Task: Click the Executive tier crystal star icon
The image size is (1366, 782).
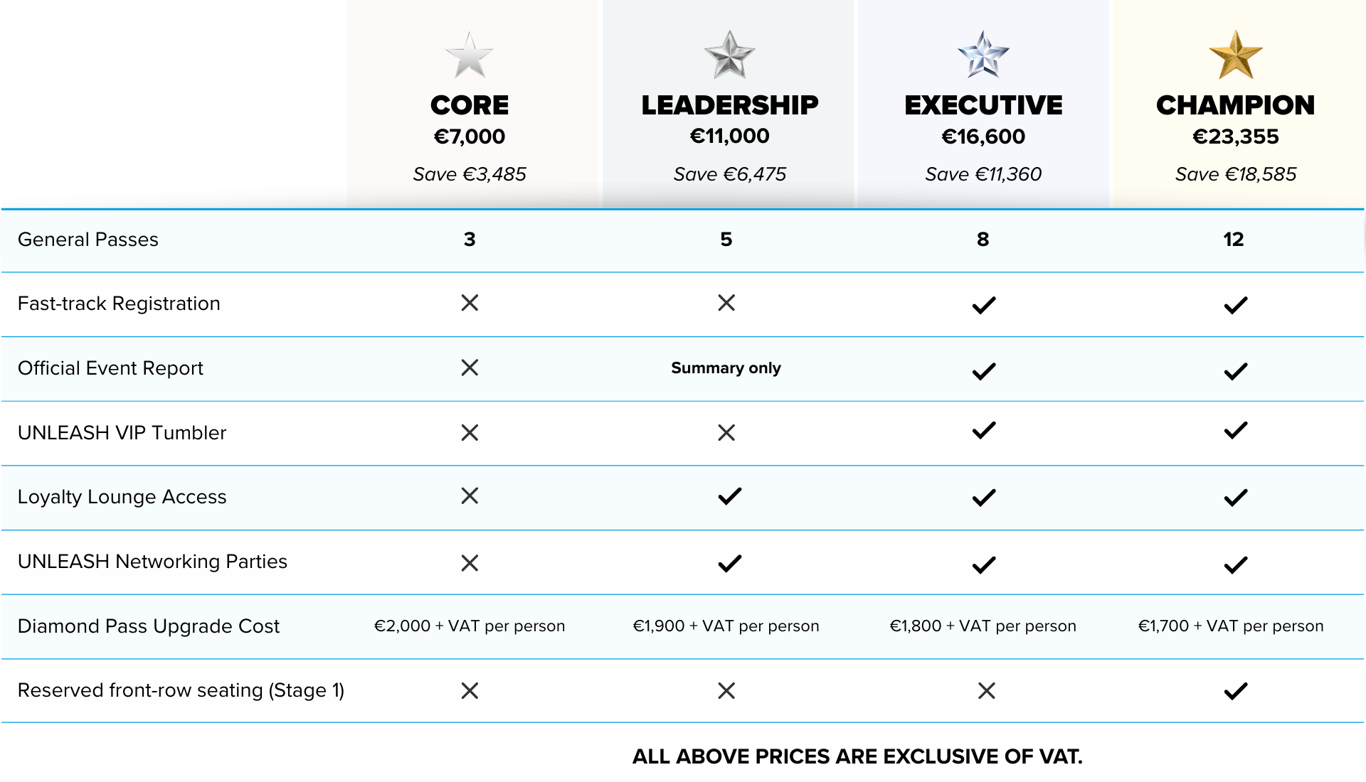Action: pos(983,55)
